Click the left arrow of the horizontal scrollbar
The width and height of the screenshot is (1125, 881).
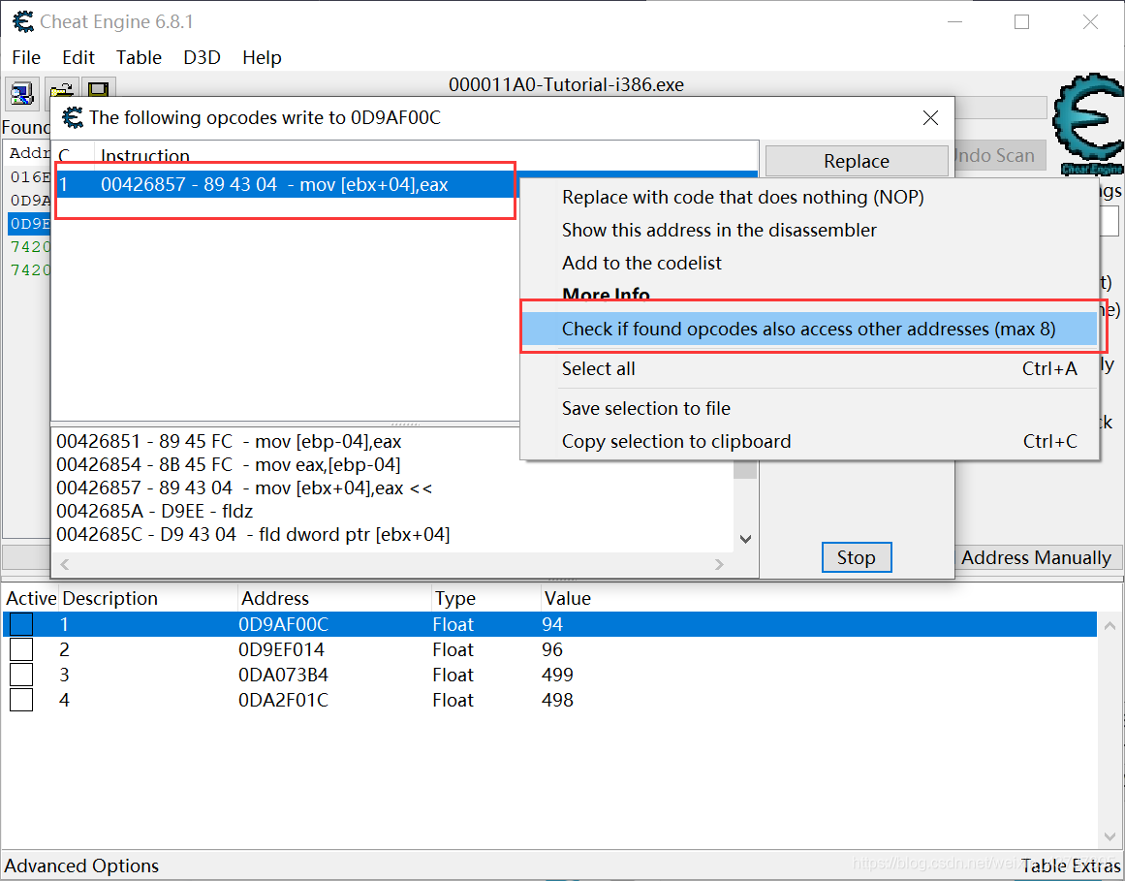point(65,565)
